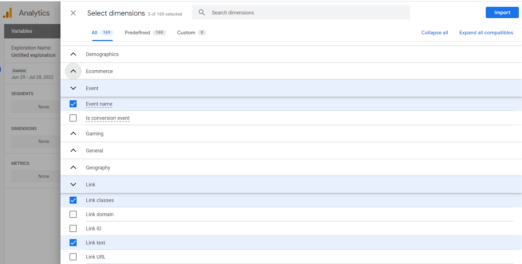The height and width of the screenshot is (264, 522).
Task: Tick the Link URL checkbox
Action: coord(73,257)
